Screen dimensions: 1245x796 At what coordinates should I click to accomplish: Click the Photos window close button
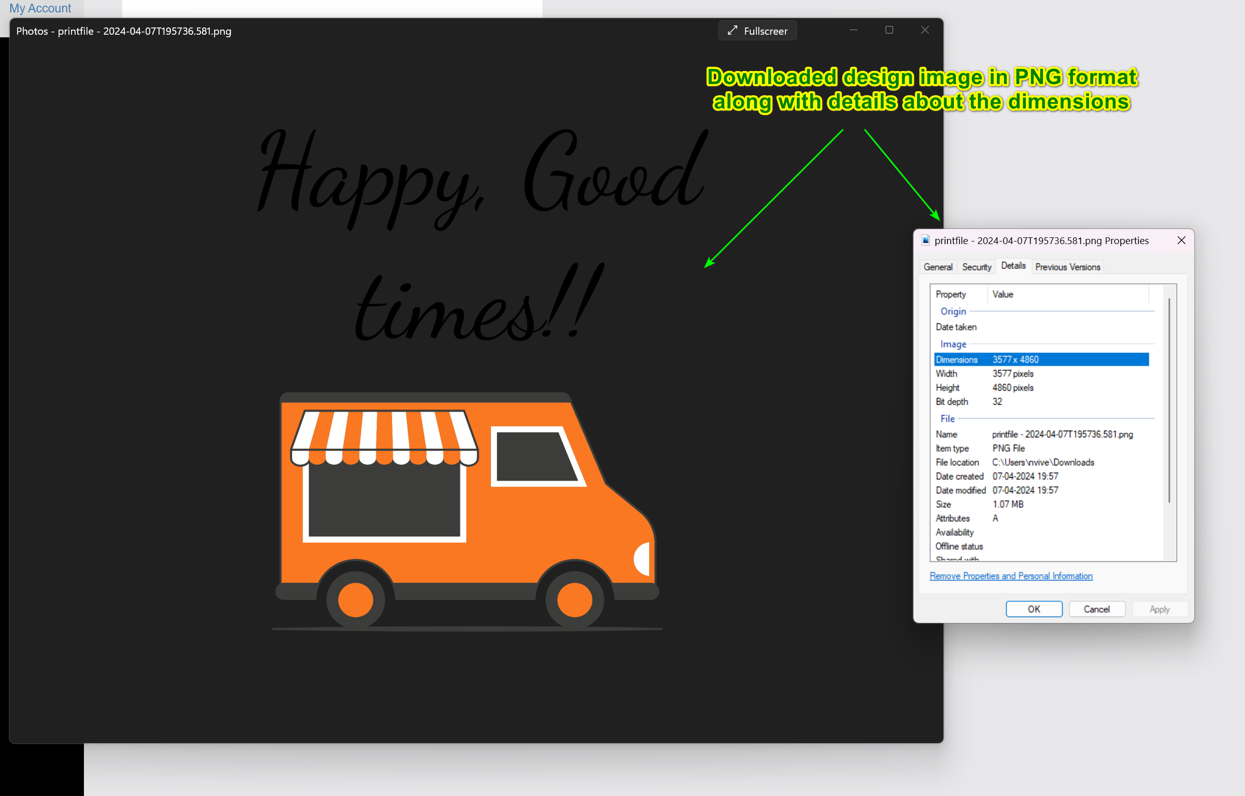(925, 30)
